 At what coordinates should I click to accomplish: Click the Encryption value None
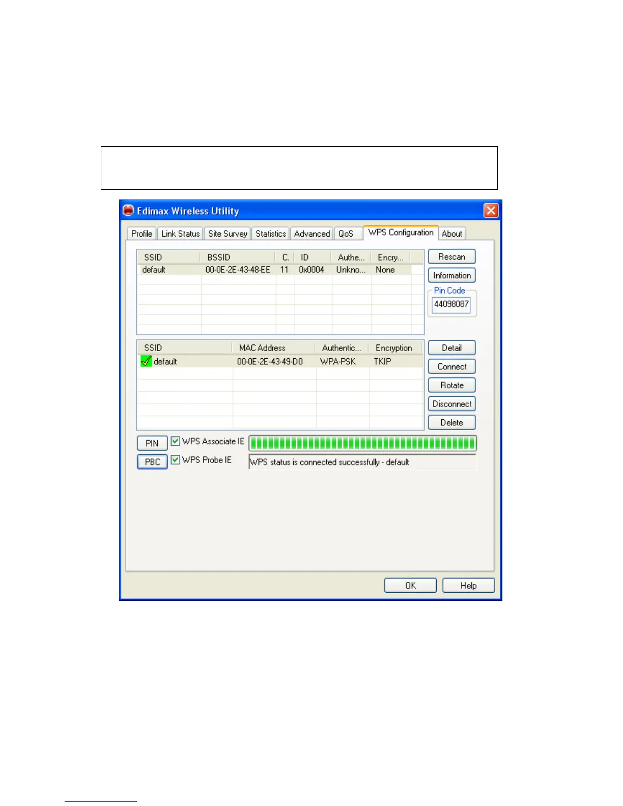click(x=385, y=270)
